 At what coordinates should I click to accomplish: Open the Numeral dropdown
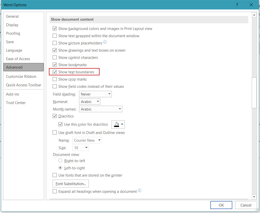(x=90, y=102)
